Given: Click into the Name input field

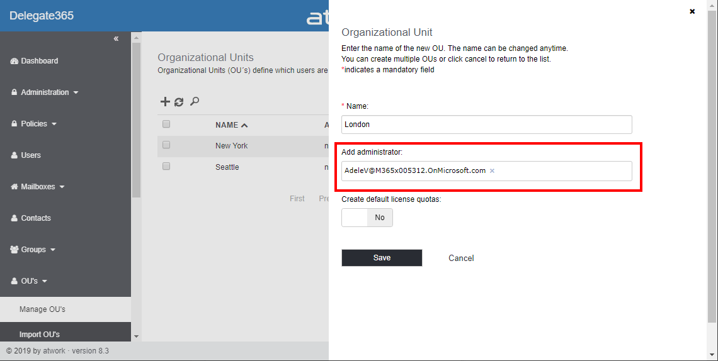Looking at the screenshot, I should pos(486,125).
